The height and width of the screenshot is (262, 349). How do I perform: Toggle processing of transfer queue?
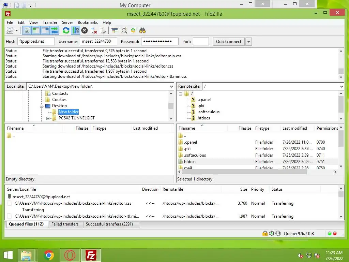[x=75, y=30]
